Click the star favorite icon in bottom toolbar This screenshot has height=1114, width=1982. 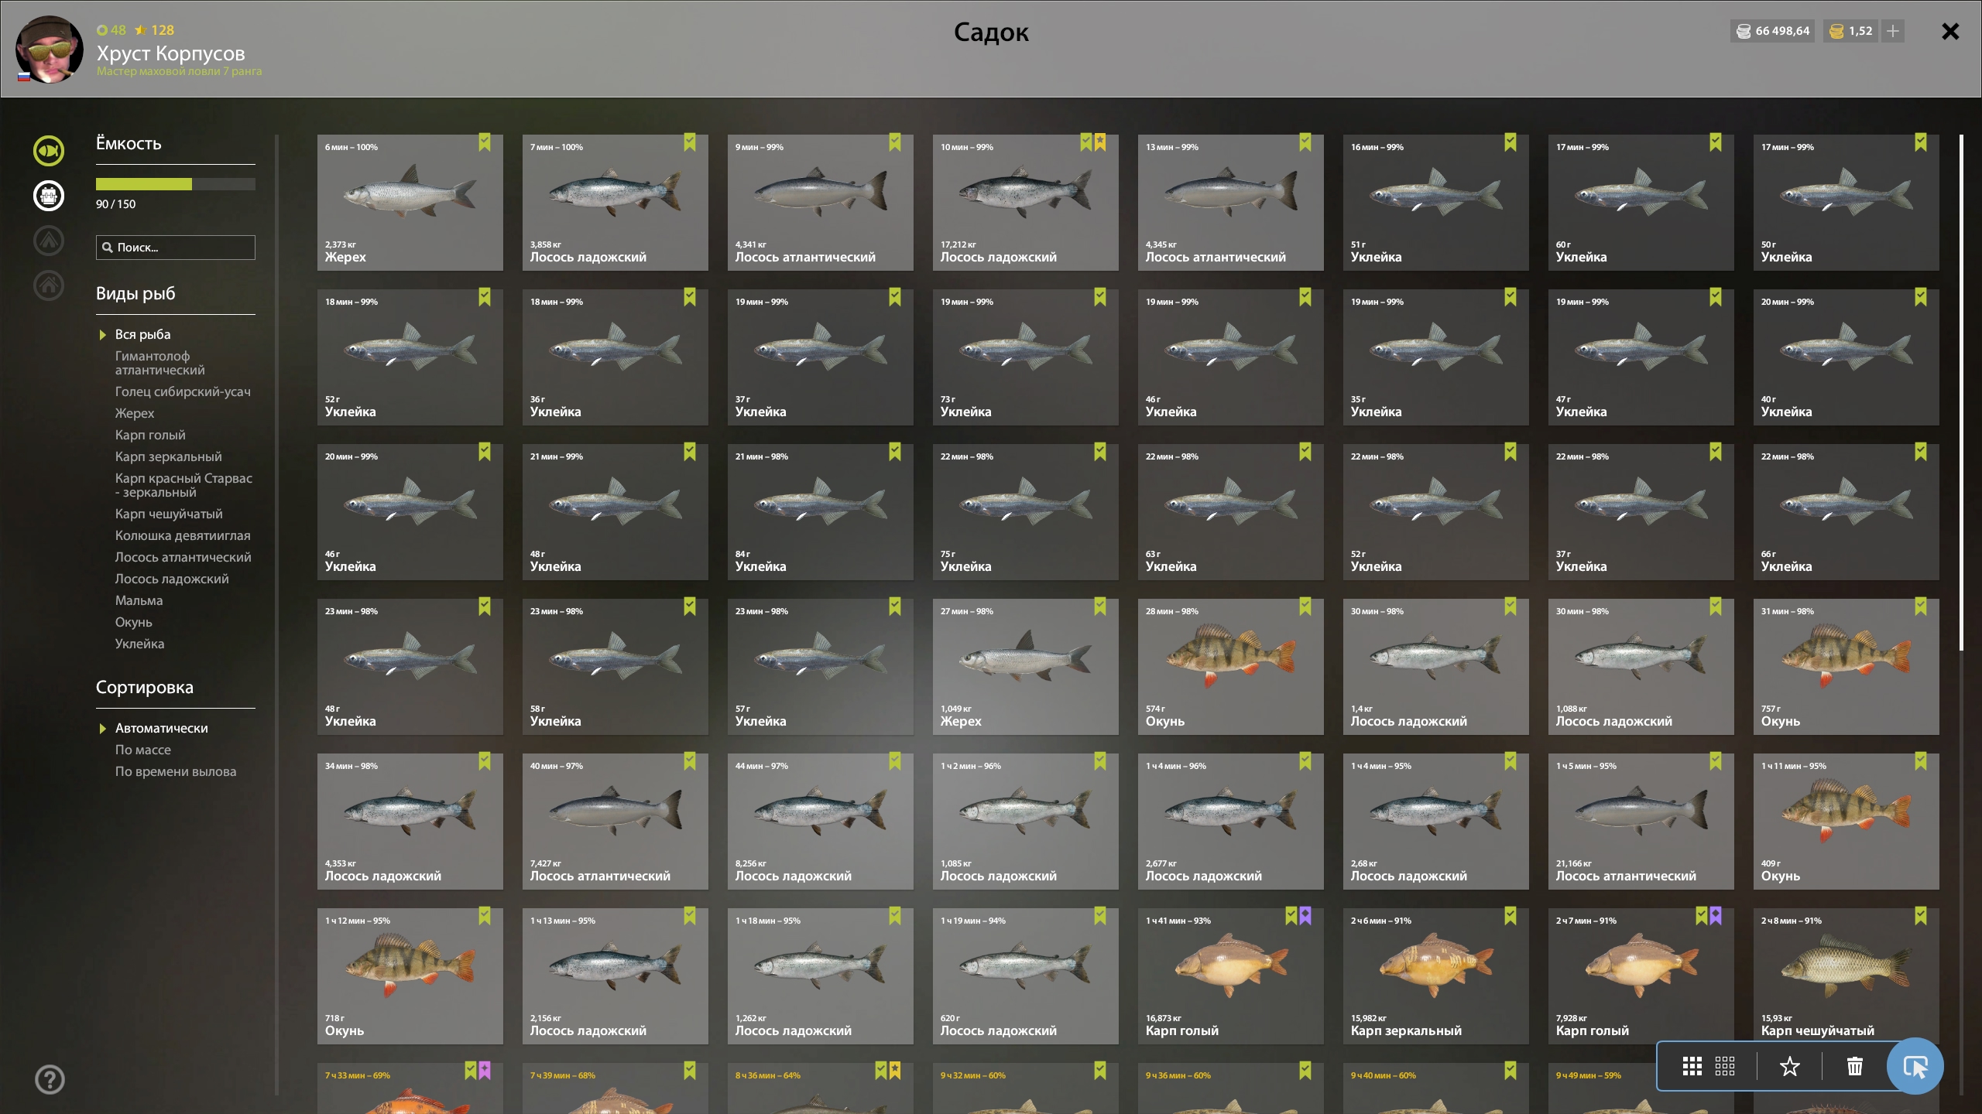pyautogui.click(x=1789, y=1066)
